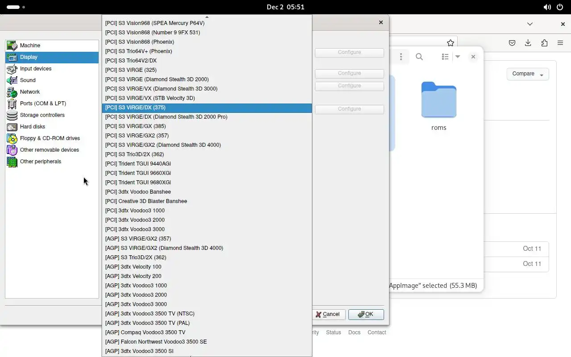Open the volume icon in the top bar
Viewport: 571px width, 357px height.
547,7
